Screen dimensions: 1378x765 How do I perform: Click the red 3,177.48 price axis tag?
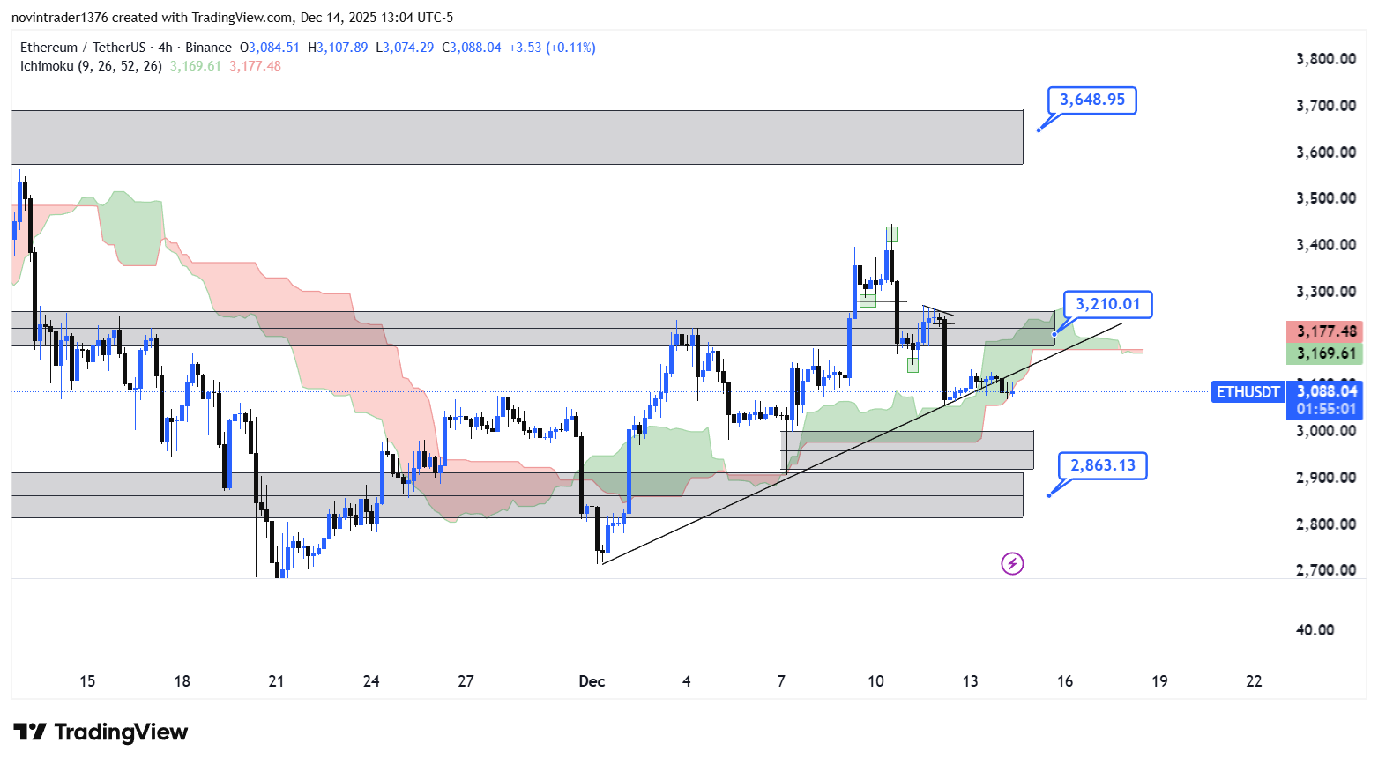pyautogui.click(x=1325, y=332)
